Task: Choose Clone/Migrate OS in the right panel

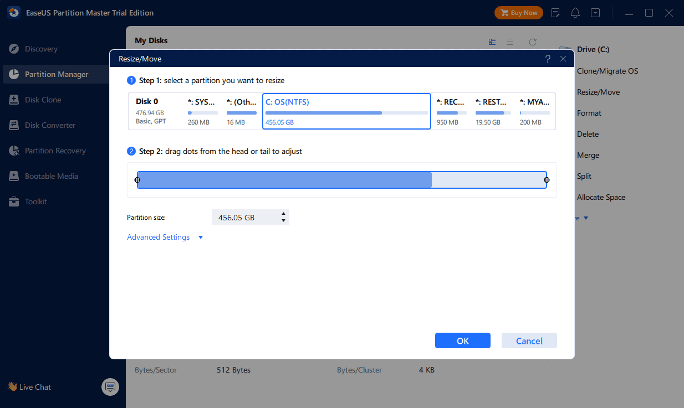Action: click(x=608, y=71)
